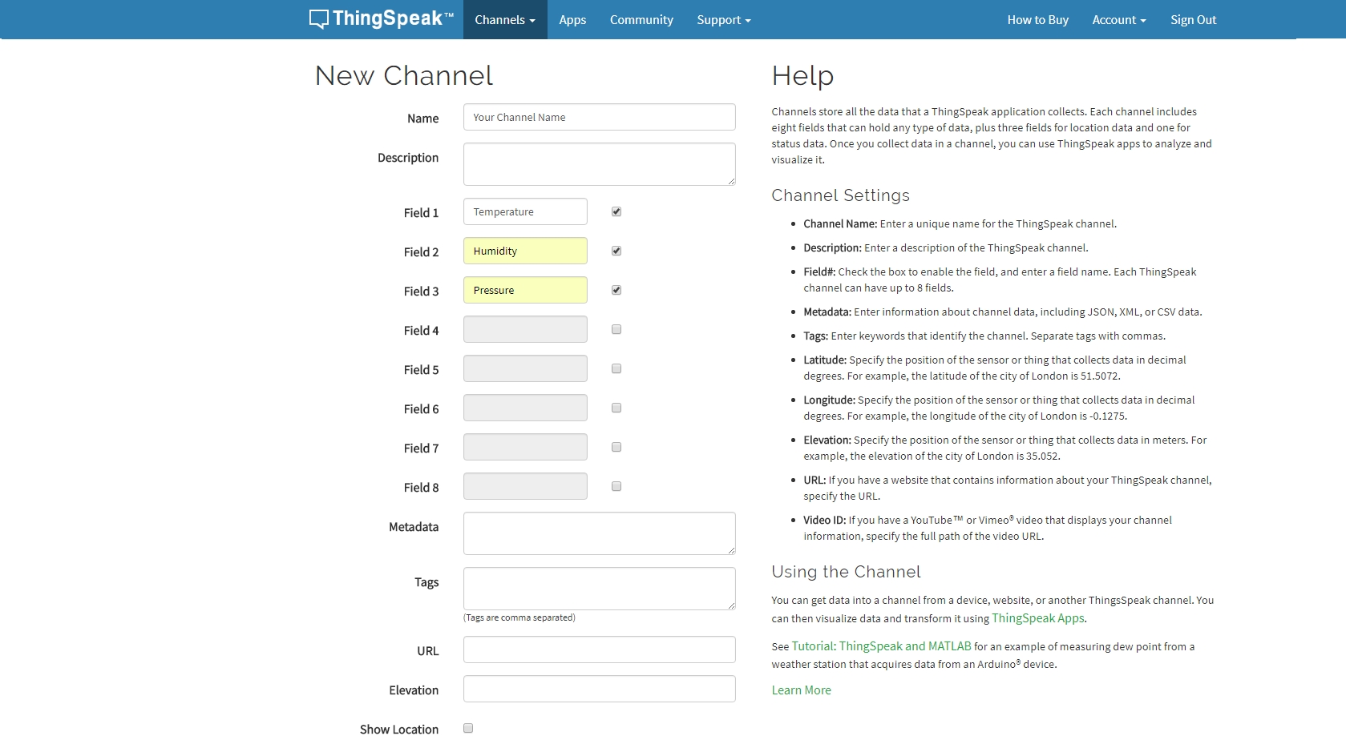This screenshot has height=740, width=1346.
Task: Click the disabled Field 8 text box
Action: pos(525,486)
